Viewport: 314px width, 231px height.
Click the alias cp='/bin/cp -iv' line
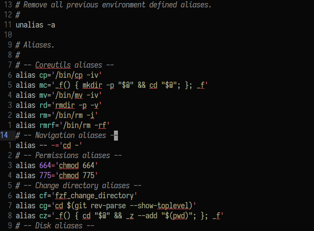click(59, 75)
